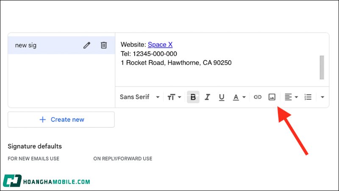Image resolution: width=339 pixels, height=191 pixels.
Task: Toggle underline formatting
Action: [x=222, y=97]
